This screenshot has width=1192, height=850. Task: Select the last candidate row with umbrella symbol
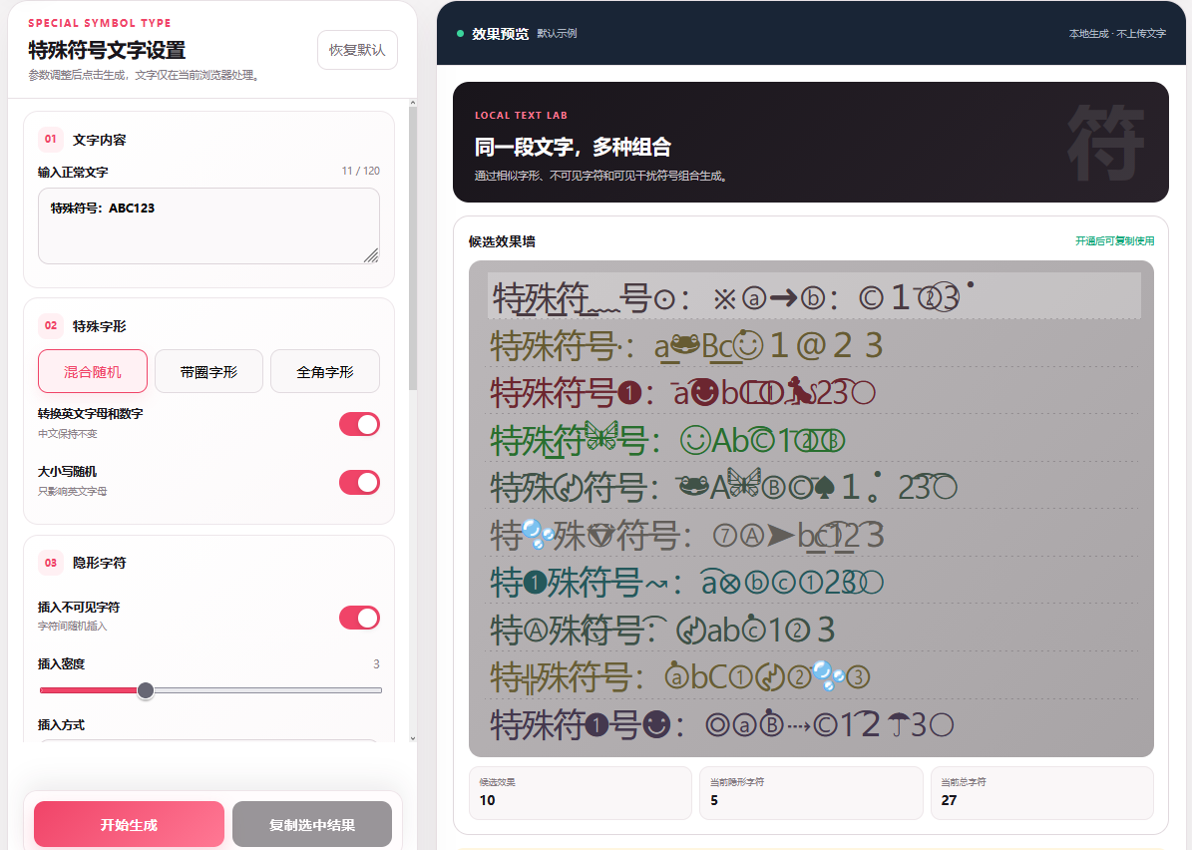[813, 723]
